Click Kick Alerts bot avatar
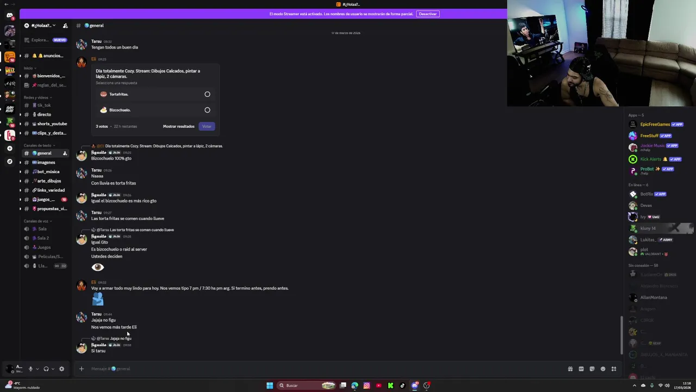 [x=633, y=159]
